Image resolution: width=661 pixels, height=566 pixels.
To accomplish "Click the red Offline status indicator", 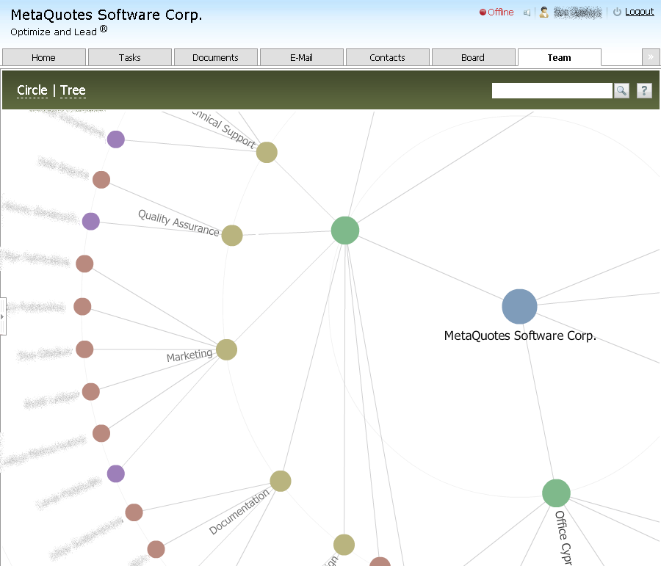I will (x=496, y=12).
